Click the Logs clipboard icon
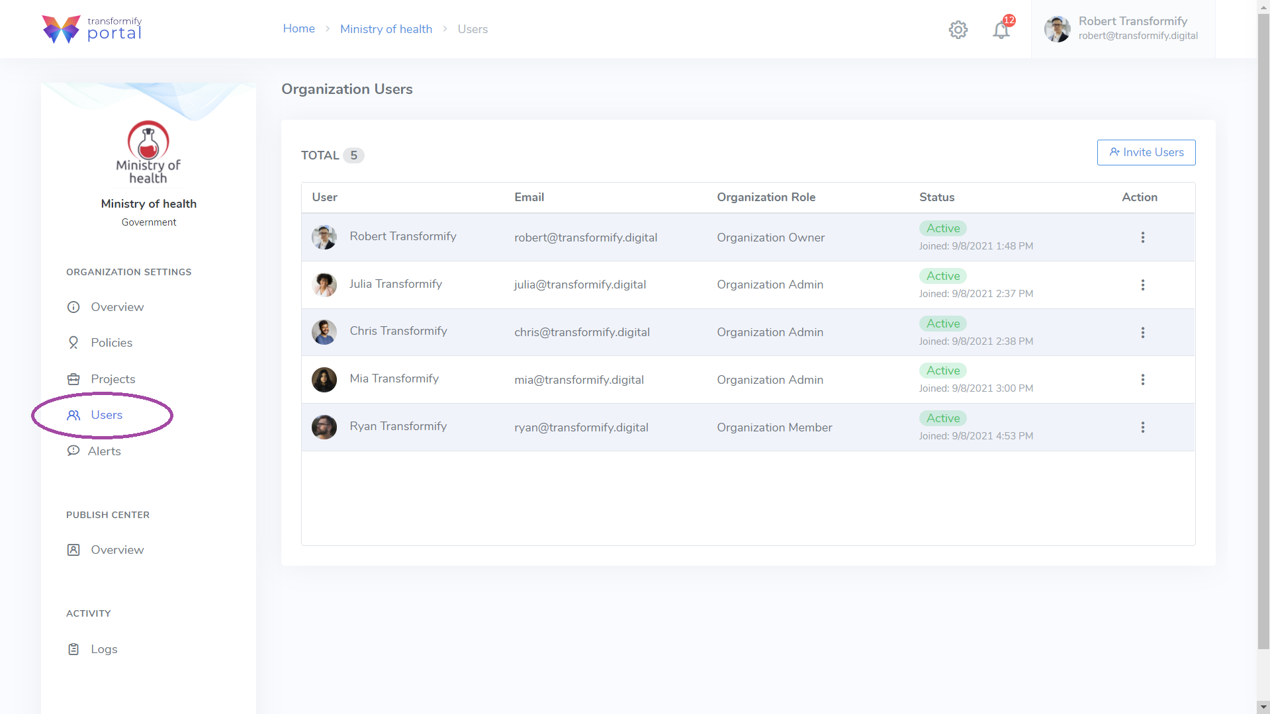 pyautogui.click(x=73, y=649)
